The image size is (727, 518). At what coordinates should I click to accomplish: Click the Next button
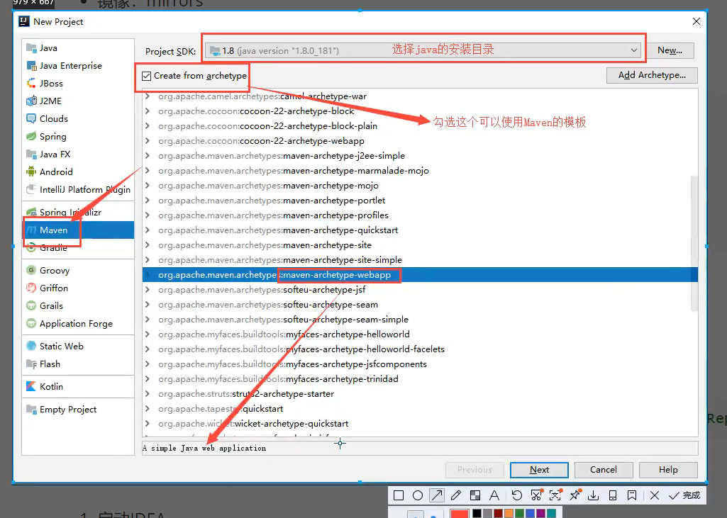(539, 470)
